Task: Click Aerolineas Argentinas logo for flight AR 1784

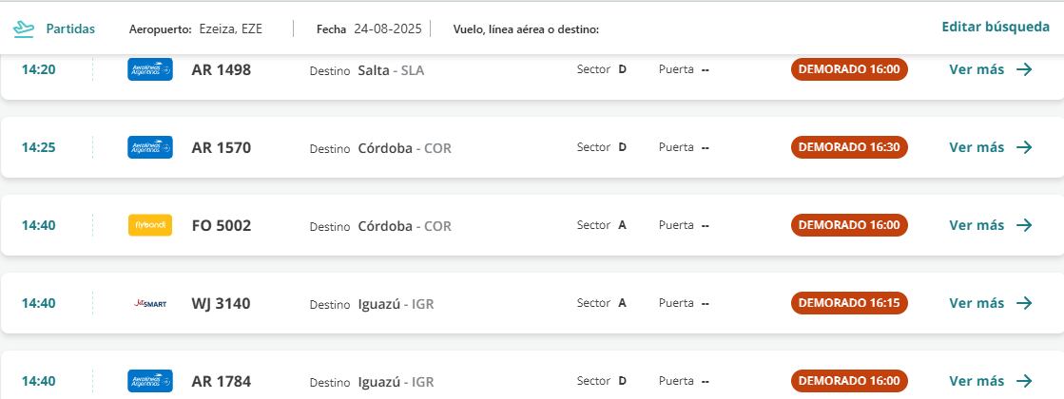Action: pyautogui.click(x=150, y=381)
